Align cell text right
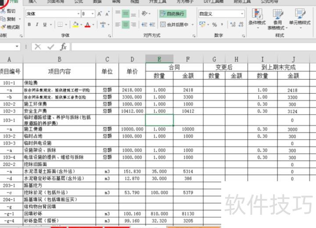The image size is (316, 228). [133, 25]
